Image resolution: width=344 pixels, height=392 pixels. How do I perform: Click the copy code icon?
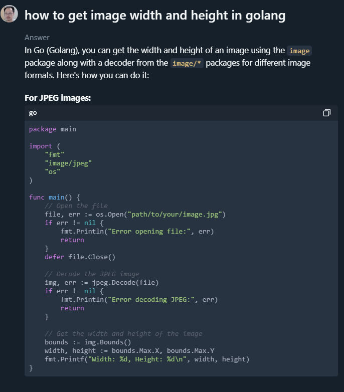(x=327, y=113)
